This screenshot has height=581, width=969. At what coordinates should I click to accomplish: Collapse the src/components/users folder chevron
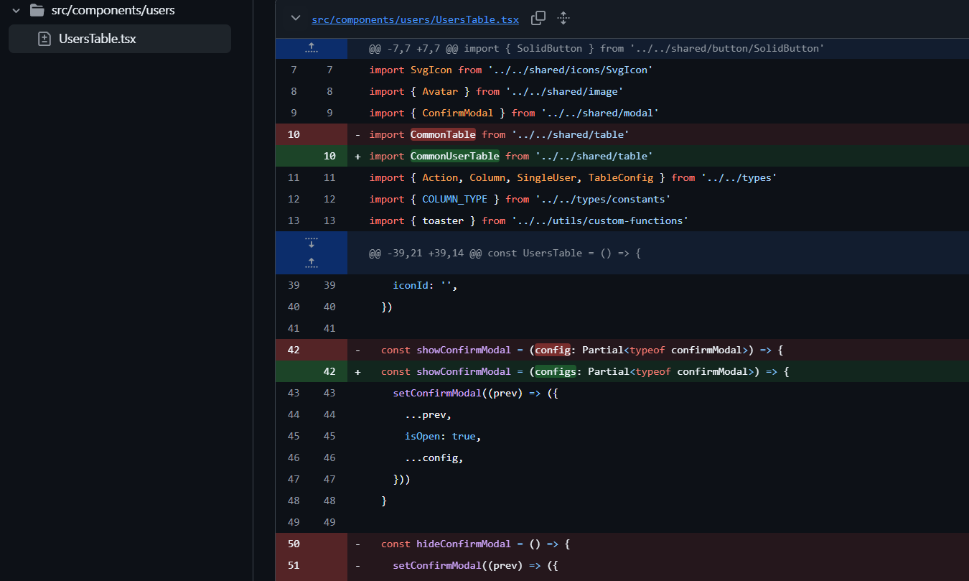pyautogui.click(x=16, y=11)
